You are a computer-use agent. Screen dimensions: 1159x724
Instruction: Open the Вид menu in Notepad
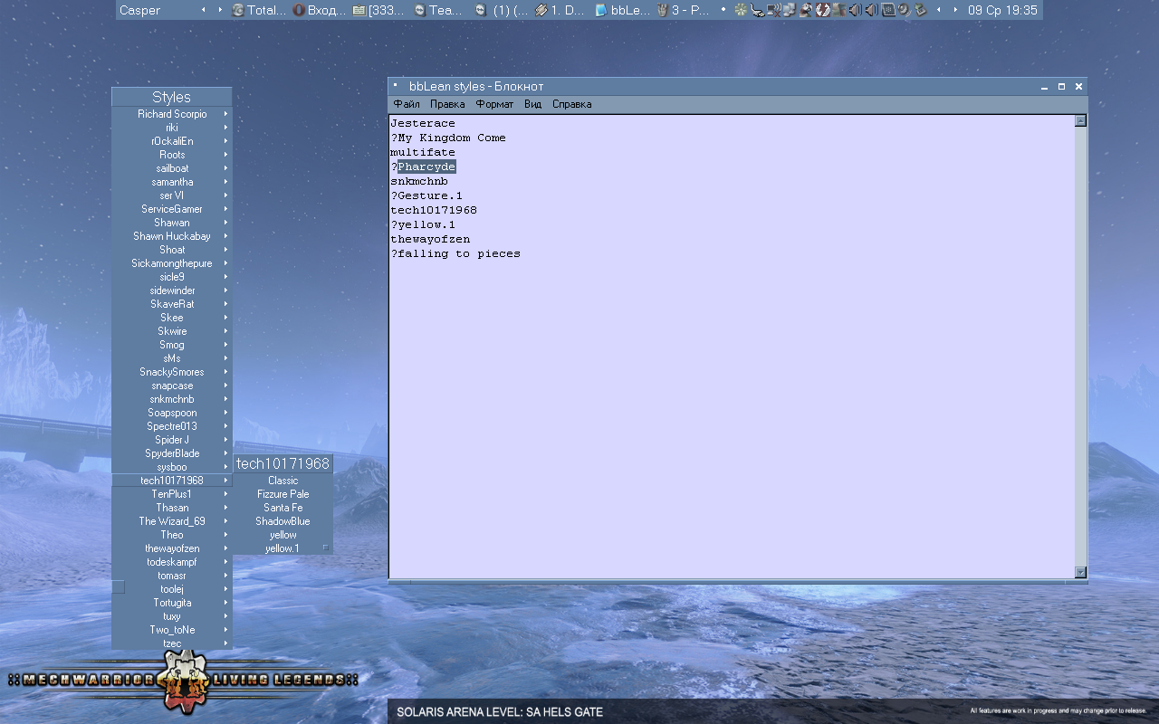pyautogui.click(x=532, y=104)
